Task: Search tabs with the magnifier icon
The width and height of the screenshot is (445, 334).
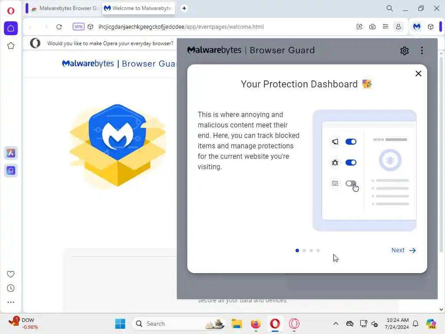Action: pyautogui.click(x=390, y=8)
